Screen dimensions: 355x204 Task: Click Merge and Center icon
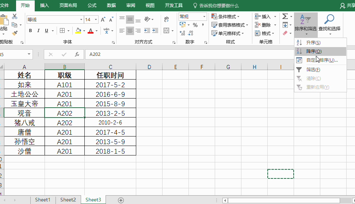click(x=167, y=31)
